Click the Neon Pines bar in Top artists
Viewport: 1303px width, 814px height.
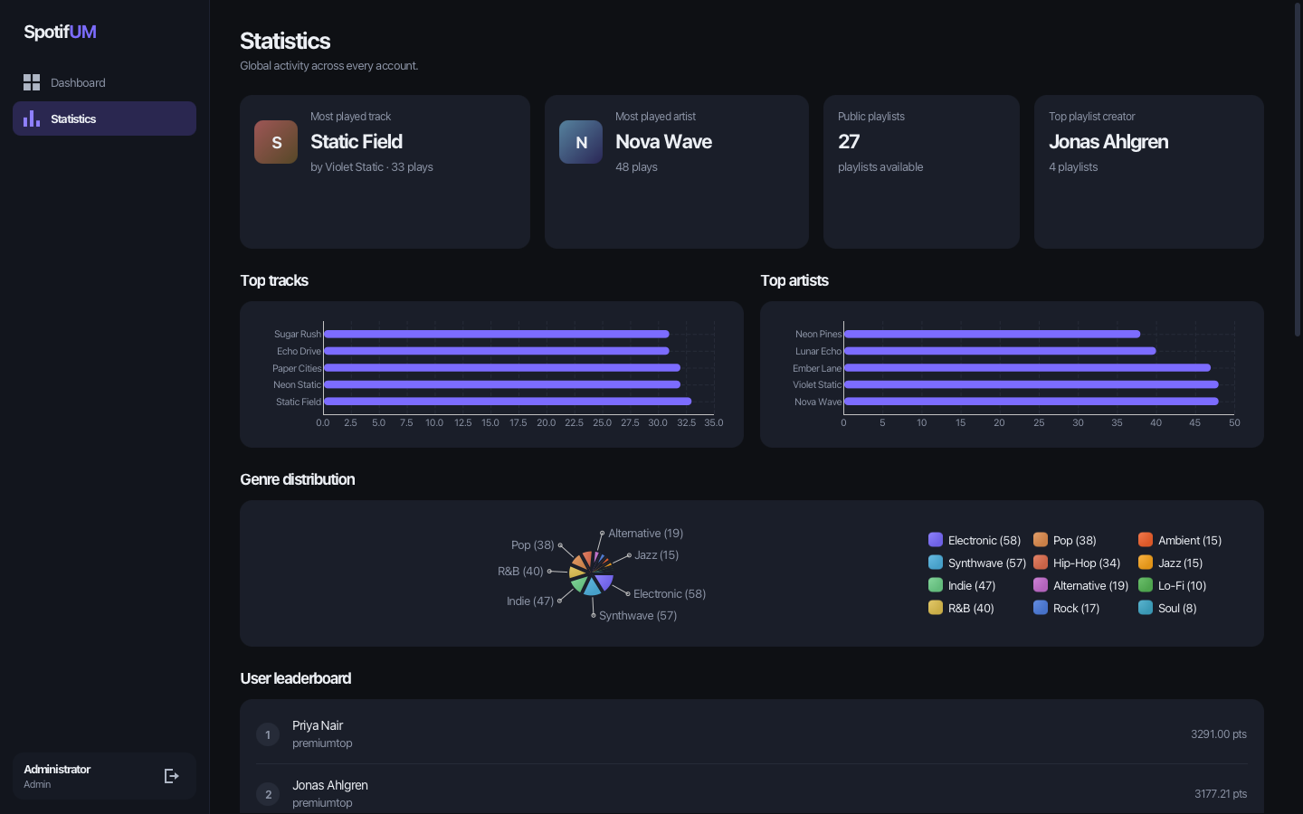click(x=992, y=334)
